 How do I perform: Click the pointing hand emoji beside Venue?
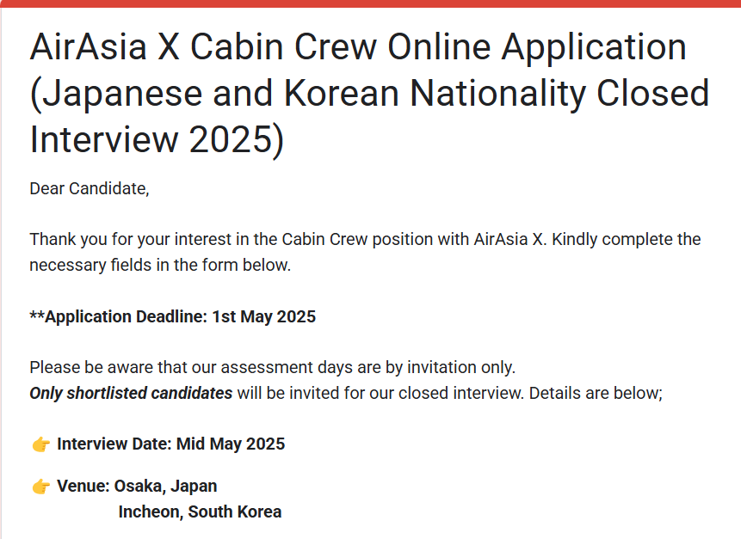pyautogui.click(x=41, y=487)
